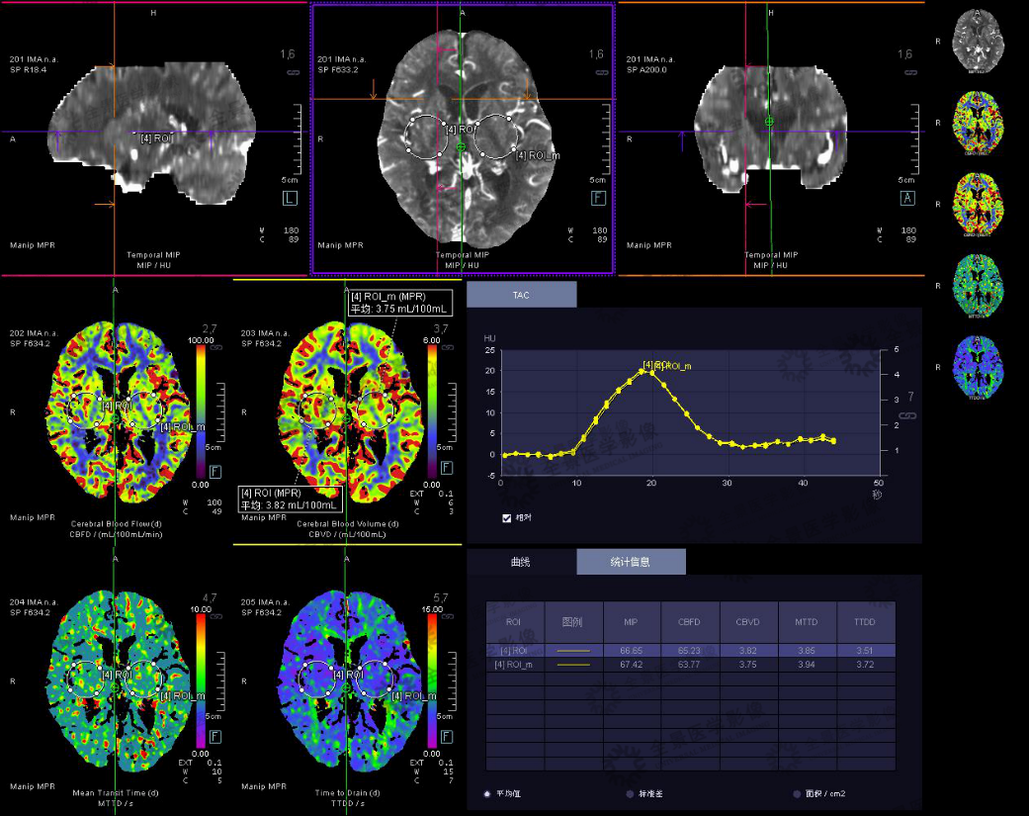Uncheck the 相对 checkbox under the chart
Screen dimensions: 1029x816
(507, 517)
